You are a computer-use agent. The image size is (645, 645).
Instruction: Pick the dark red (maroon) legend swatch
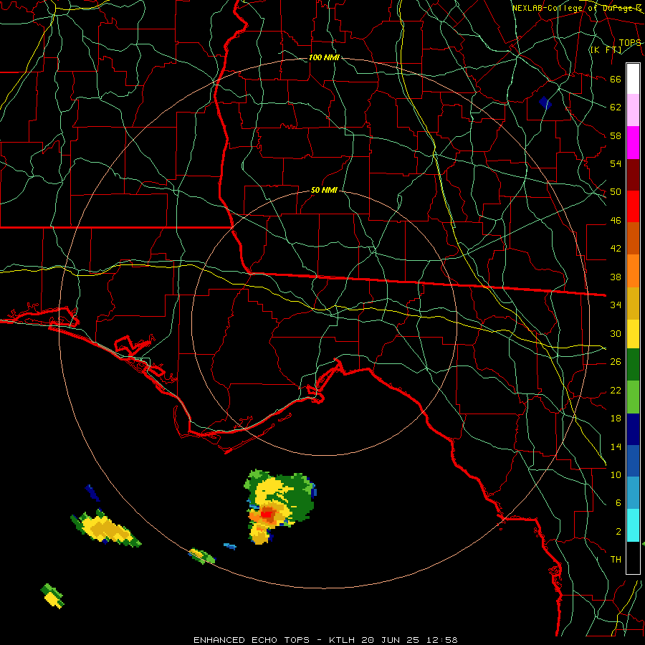633,175
